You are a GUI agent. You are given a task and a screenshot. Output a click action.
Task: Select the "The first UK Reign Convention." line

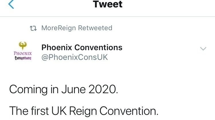[x=84, y=110]
